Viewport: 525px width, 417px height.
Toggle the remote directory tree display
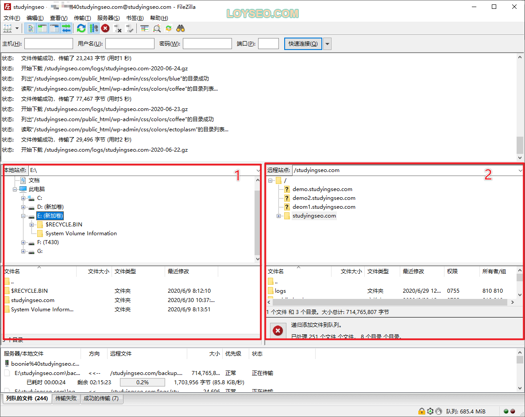click(54, 28)
